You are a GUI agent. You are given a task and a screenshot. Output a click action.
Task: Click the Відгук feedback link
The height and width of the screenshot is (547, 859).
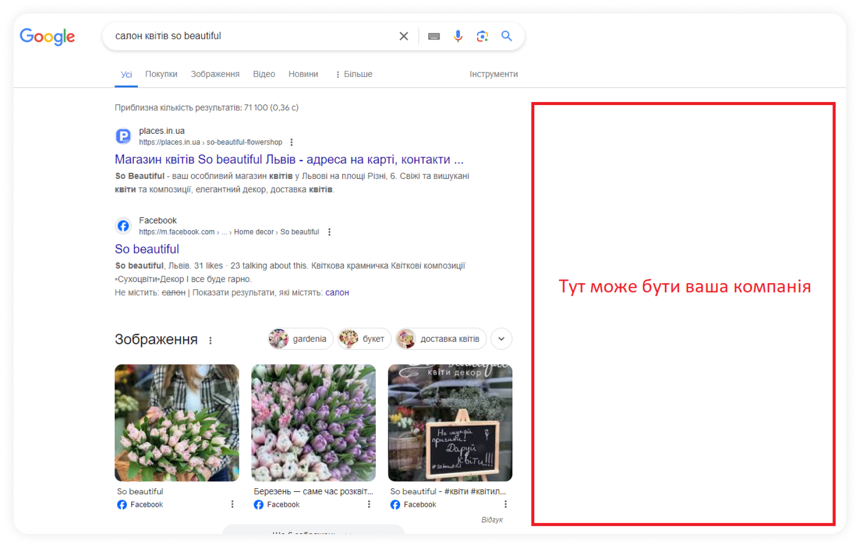(492, 519)
